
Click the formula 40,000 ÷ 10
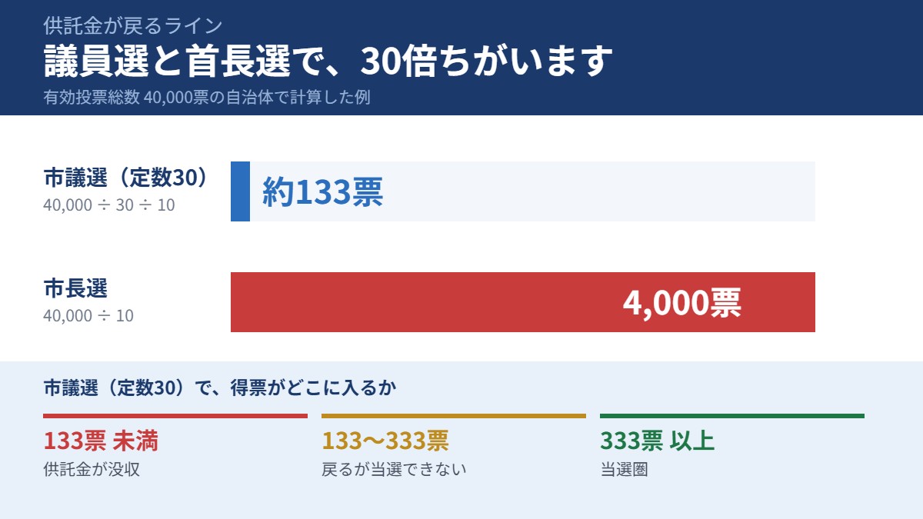(x=88, y=315)
